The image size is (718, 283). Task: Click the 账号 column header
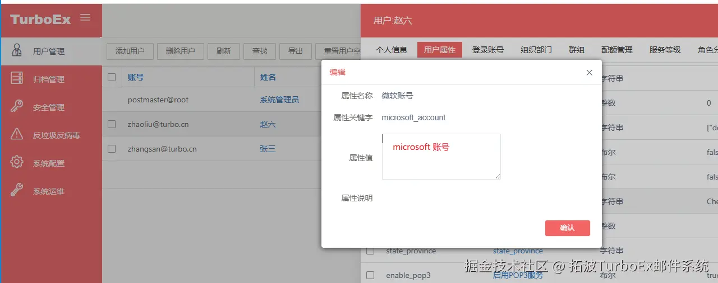click(136, 77)
